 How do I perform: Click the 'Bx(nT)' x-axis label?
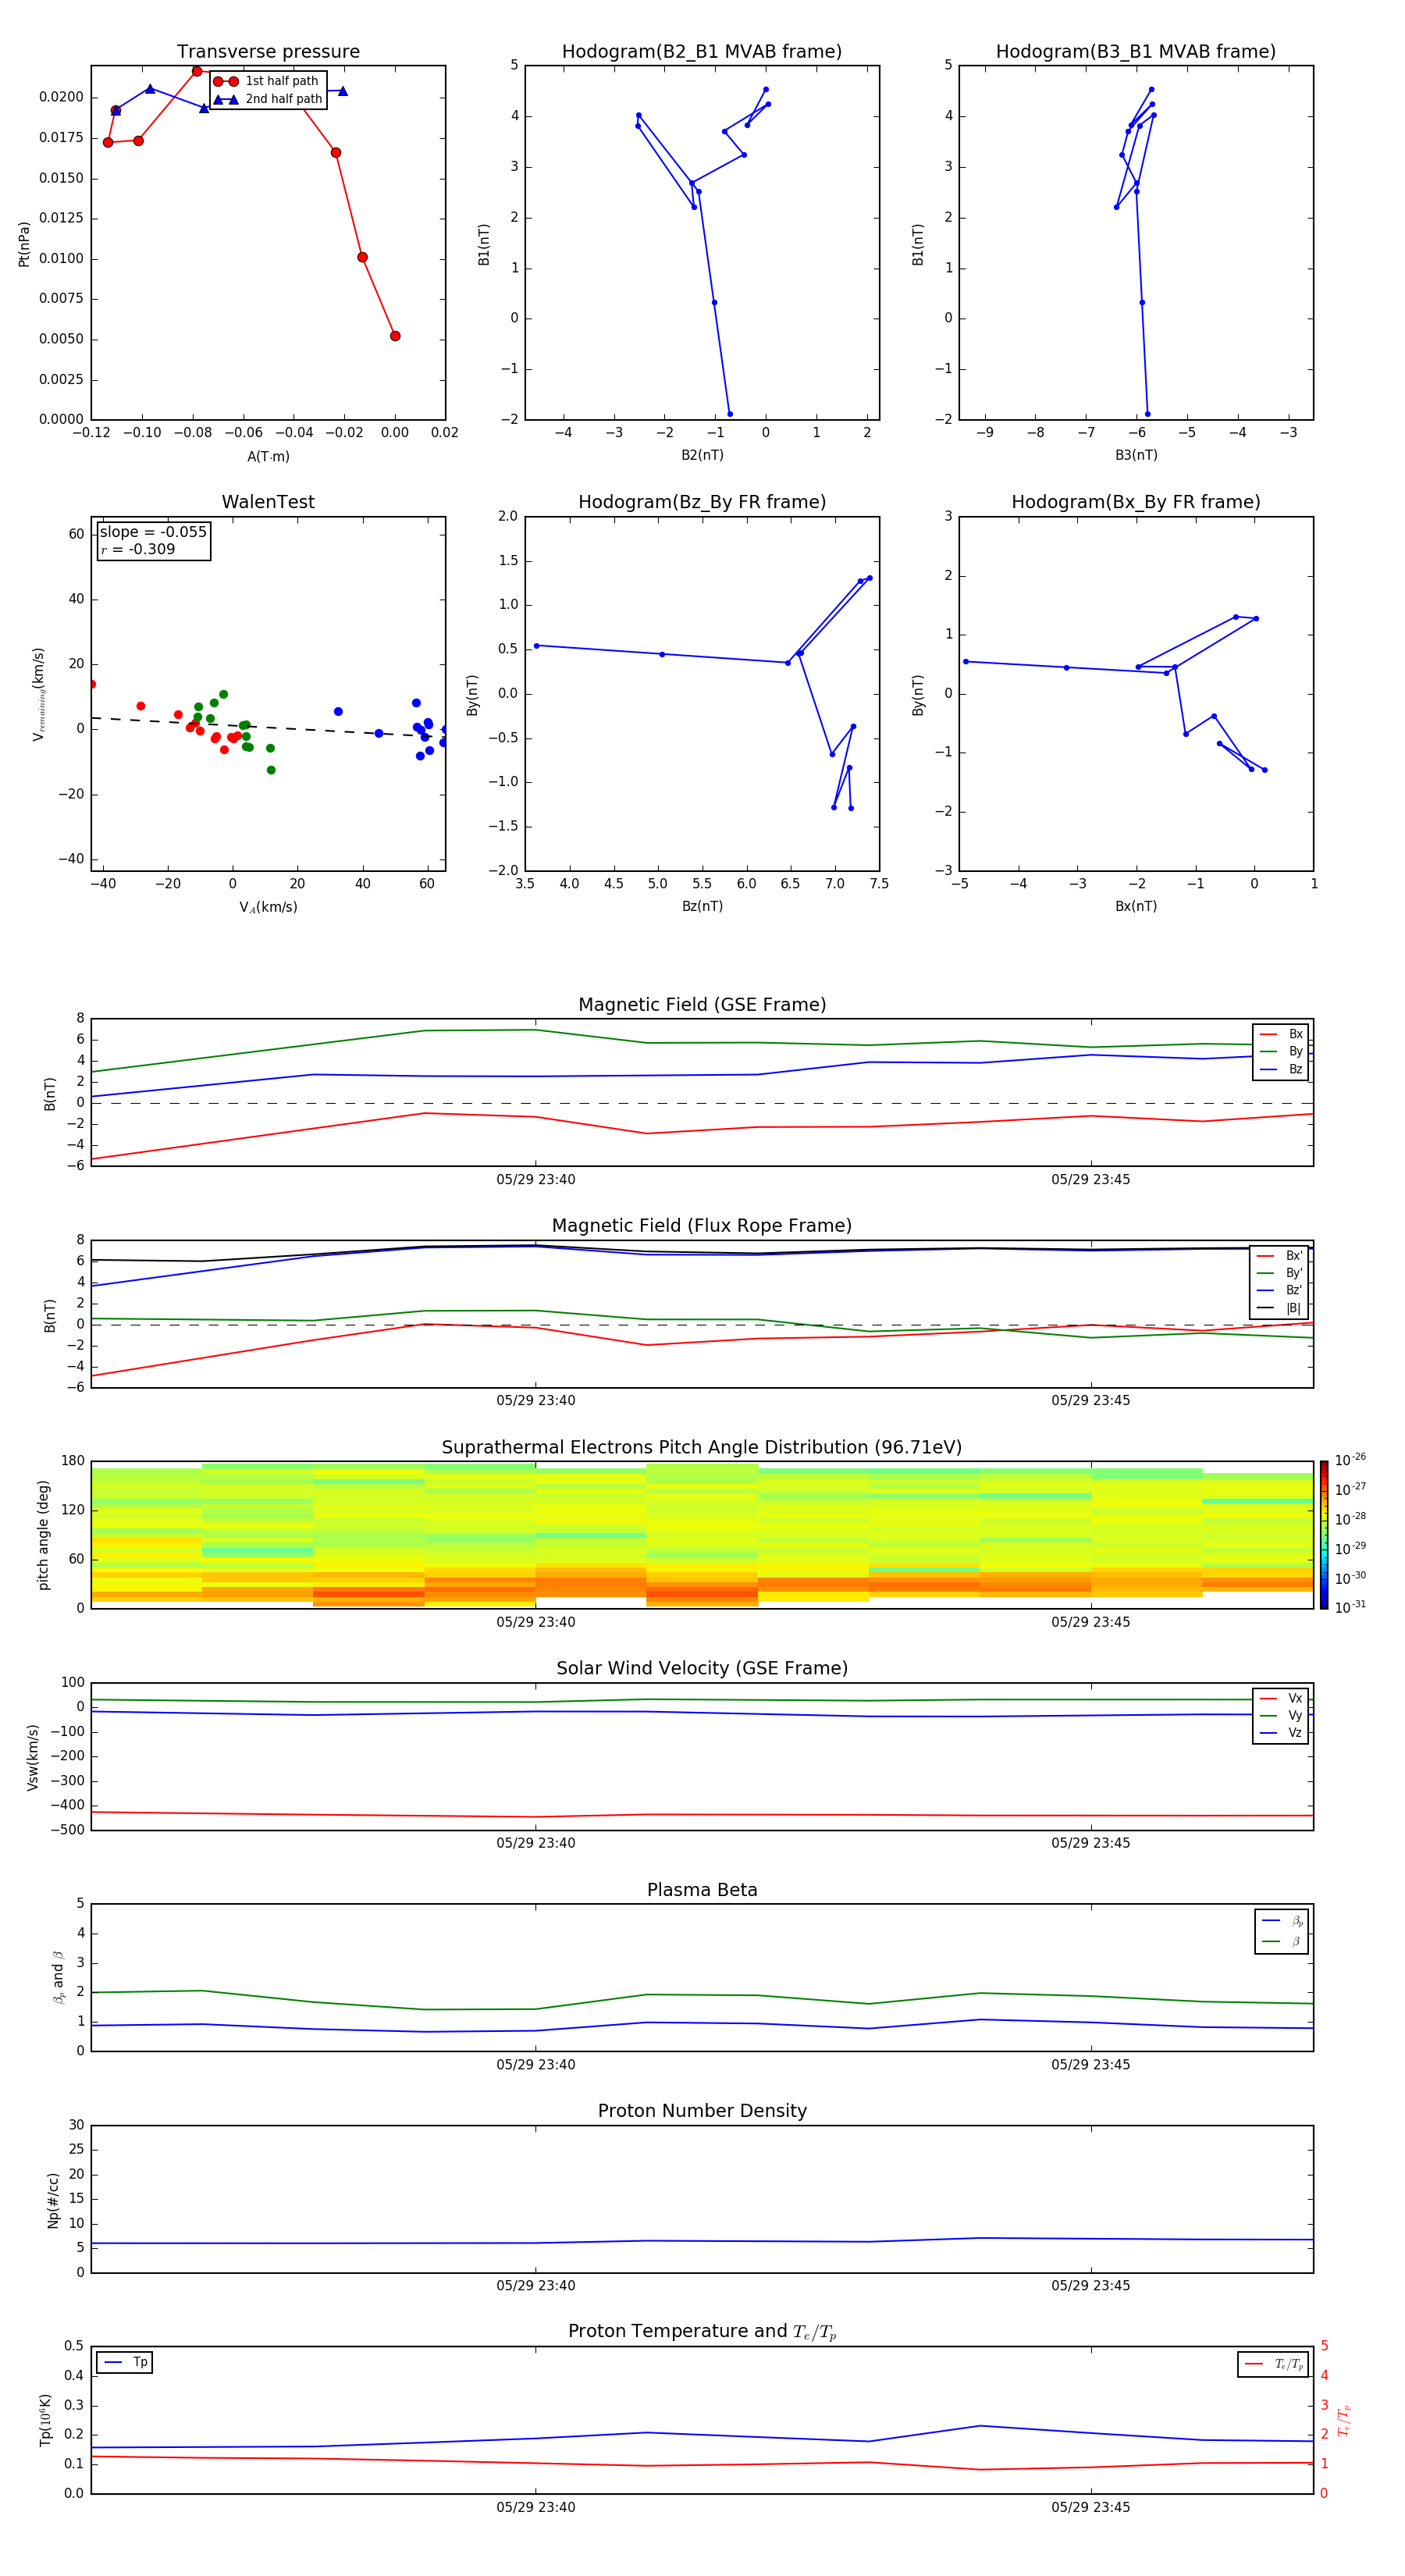tap(1136, 907)
